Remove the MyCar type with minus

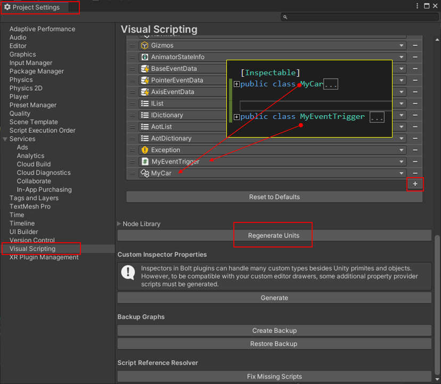415,173
